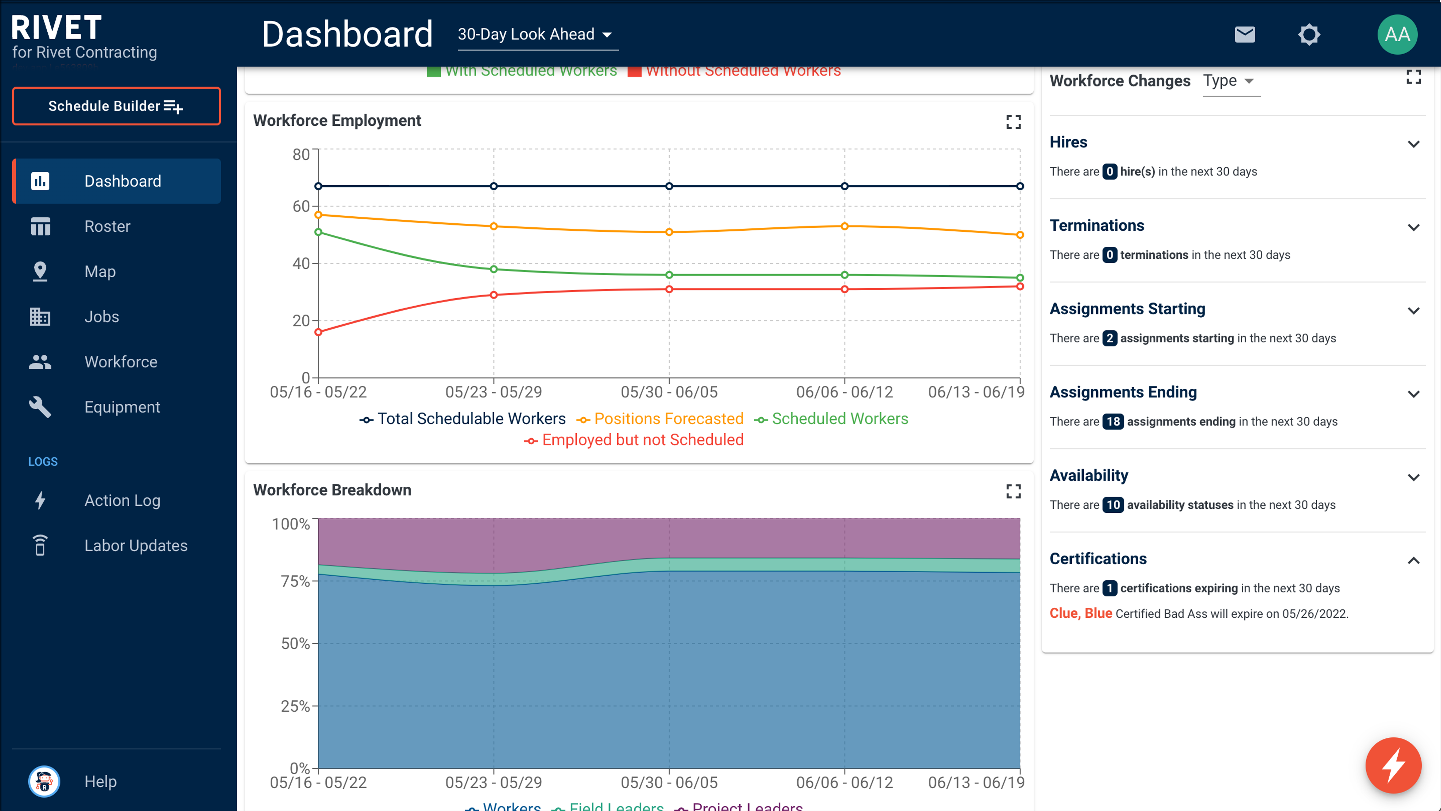Click the Hires section heading
The height and width of the screenshot is (811, 1441).
click(1068, 142)
